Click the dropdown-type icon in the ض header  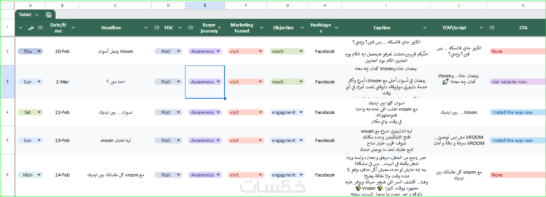(40, 28)
